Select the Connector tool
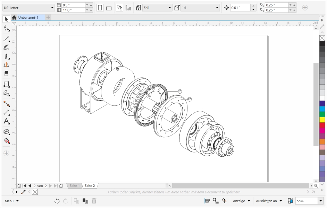This screenshot has width=327, height=208. click(x=6, y=103)
